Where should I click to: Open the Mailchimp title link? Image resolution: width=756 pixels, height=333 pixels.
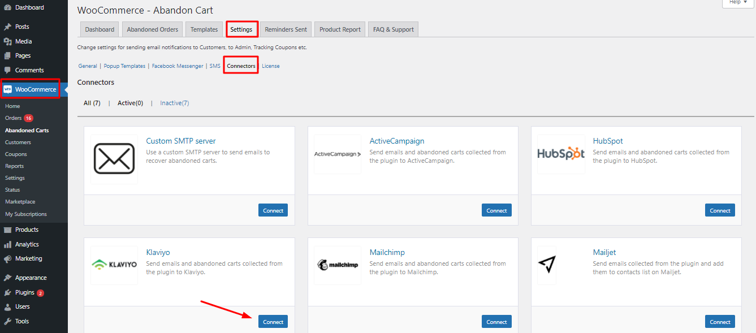(x=387, y=252)
